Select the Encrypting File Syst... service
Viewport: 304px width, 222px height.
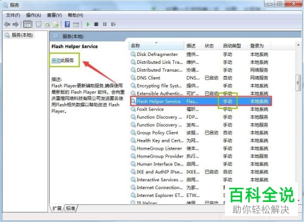(159, 86)
